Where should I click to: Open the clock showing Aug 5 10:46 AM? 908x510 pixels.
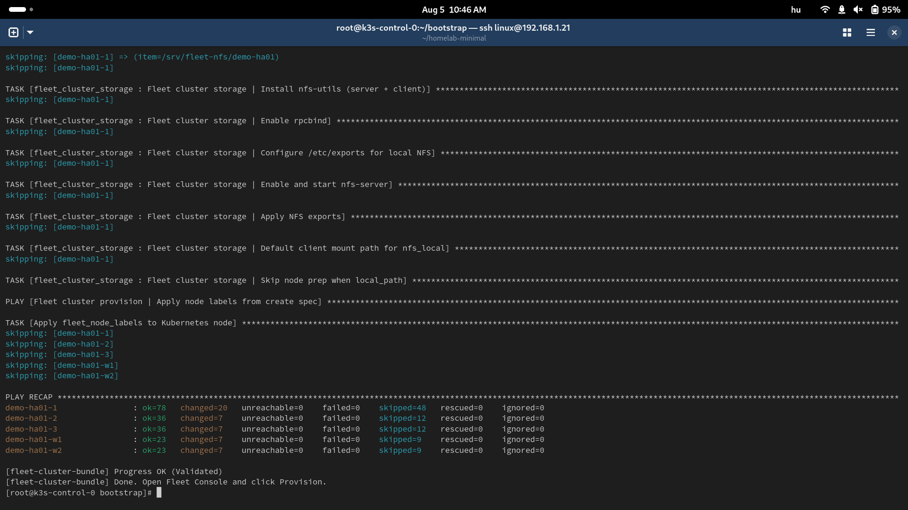pyautogui.click(x=454, y=9)
